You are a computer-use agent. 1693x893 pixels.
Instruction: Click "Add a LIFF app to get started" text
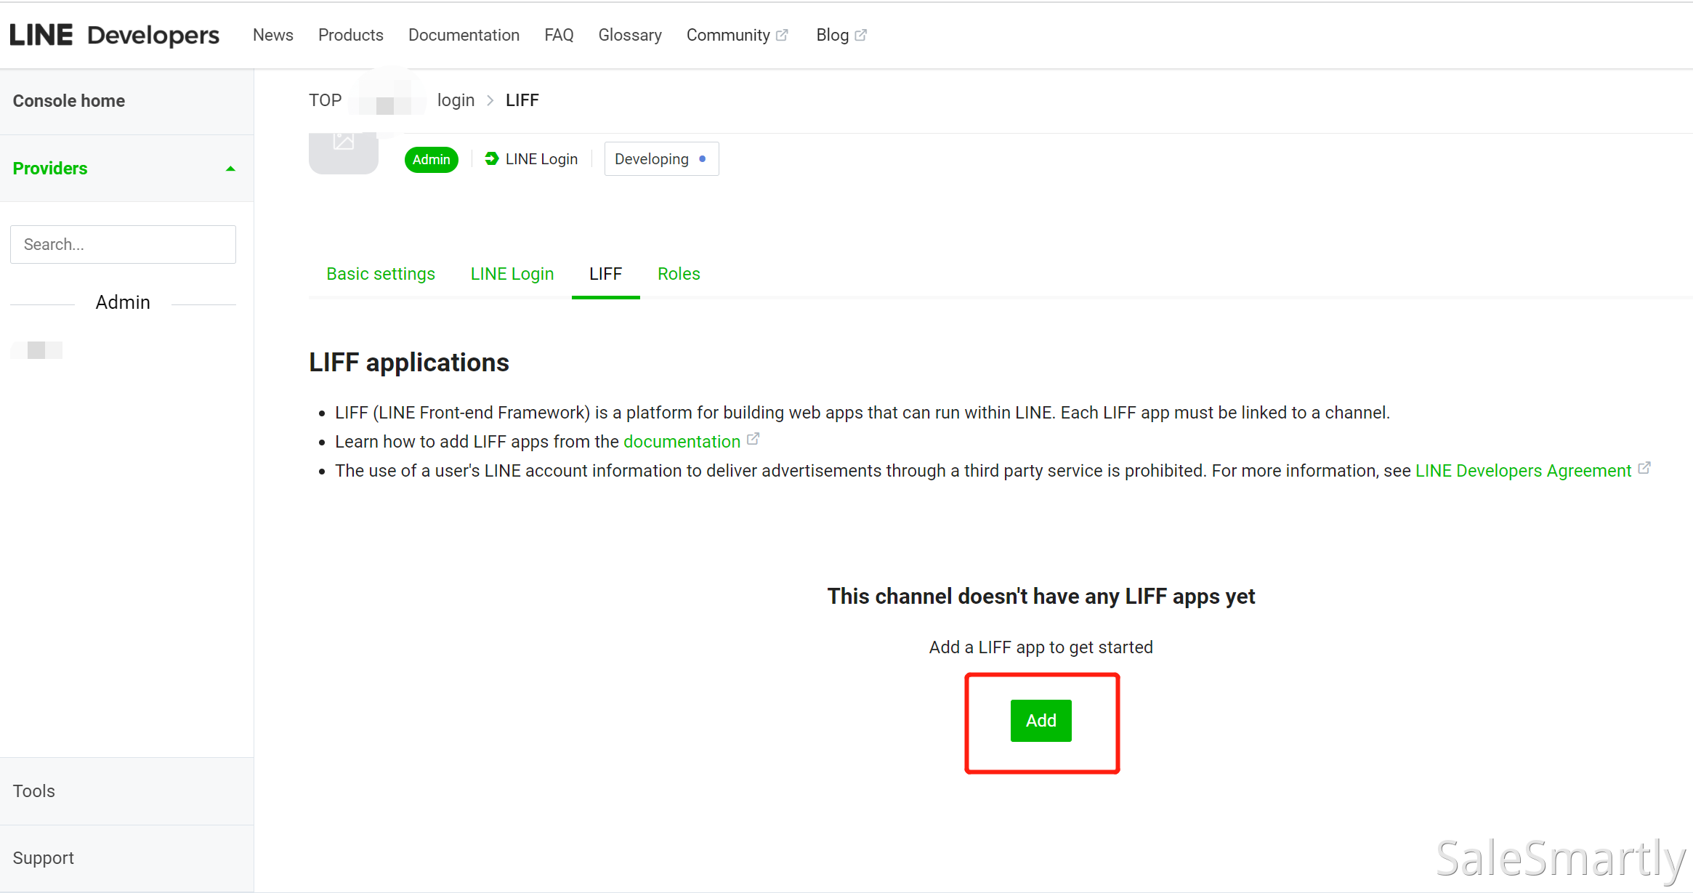point(1041,647)
